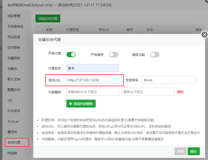Close the create reverse proxy dialog with X icon
This screenshot has width=208, height=160.
(x=204, y=35)
